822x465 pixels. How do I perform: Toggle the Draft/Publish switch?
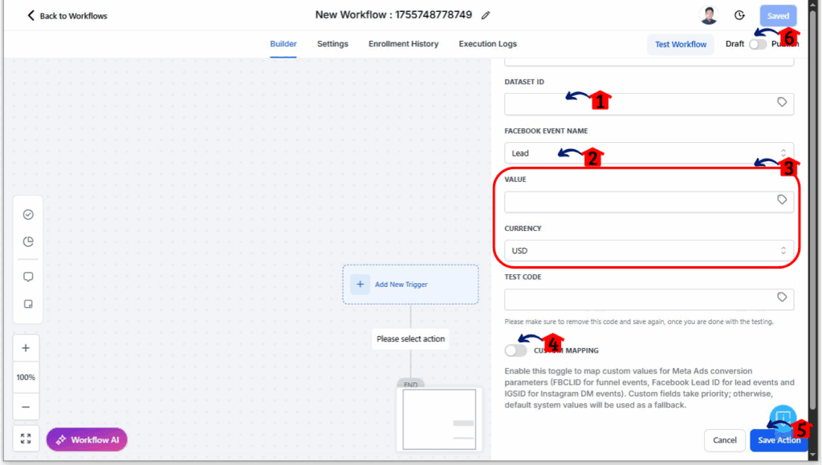[758, 45]
